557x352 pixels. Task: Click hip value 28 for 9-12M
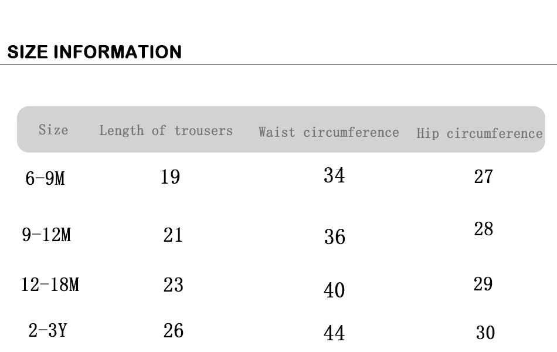coord(483,229)
